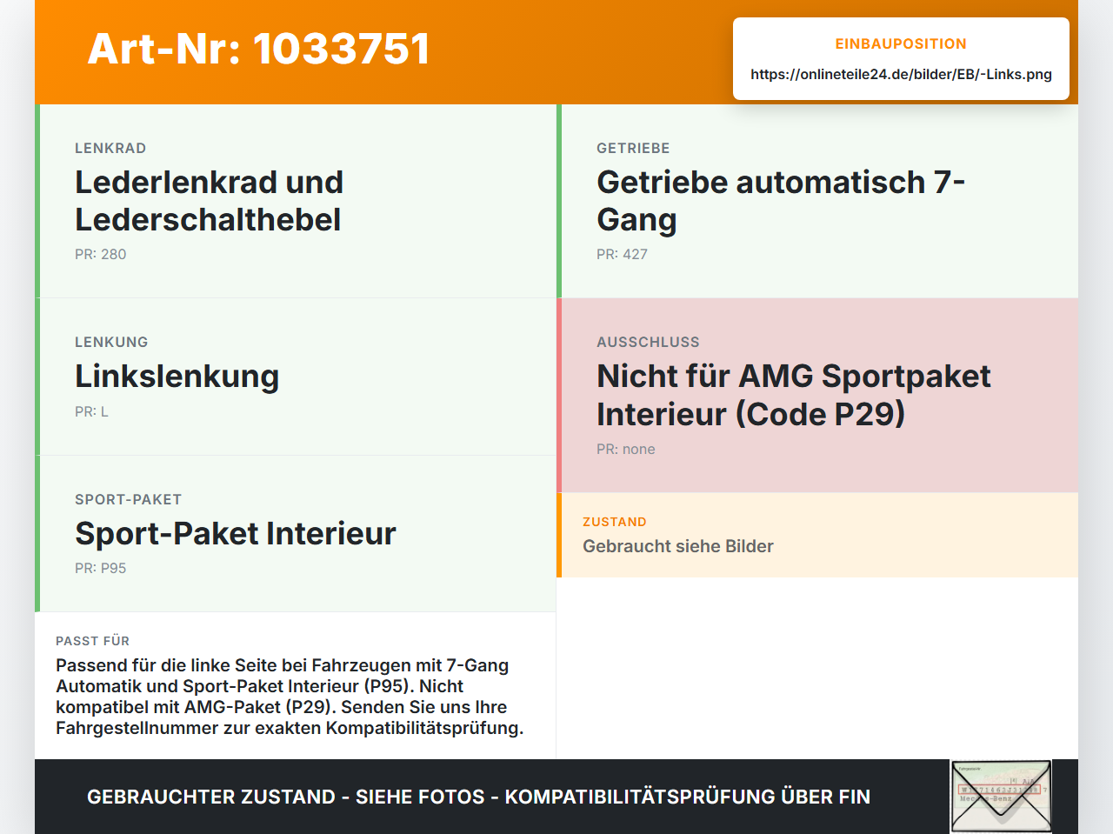Screen dimensions: 1113x834
Task: Click the ZUSTAND label
Action: point(615,522)
